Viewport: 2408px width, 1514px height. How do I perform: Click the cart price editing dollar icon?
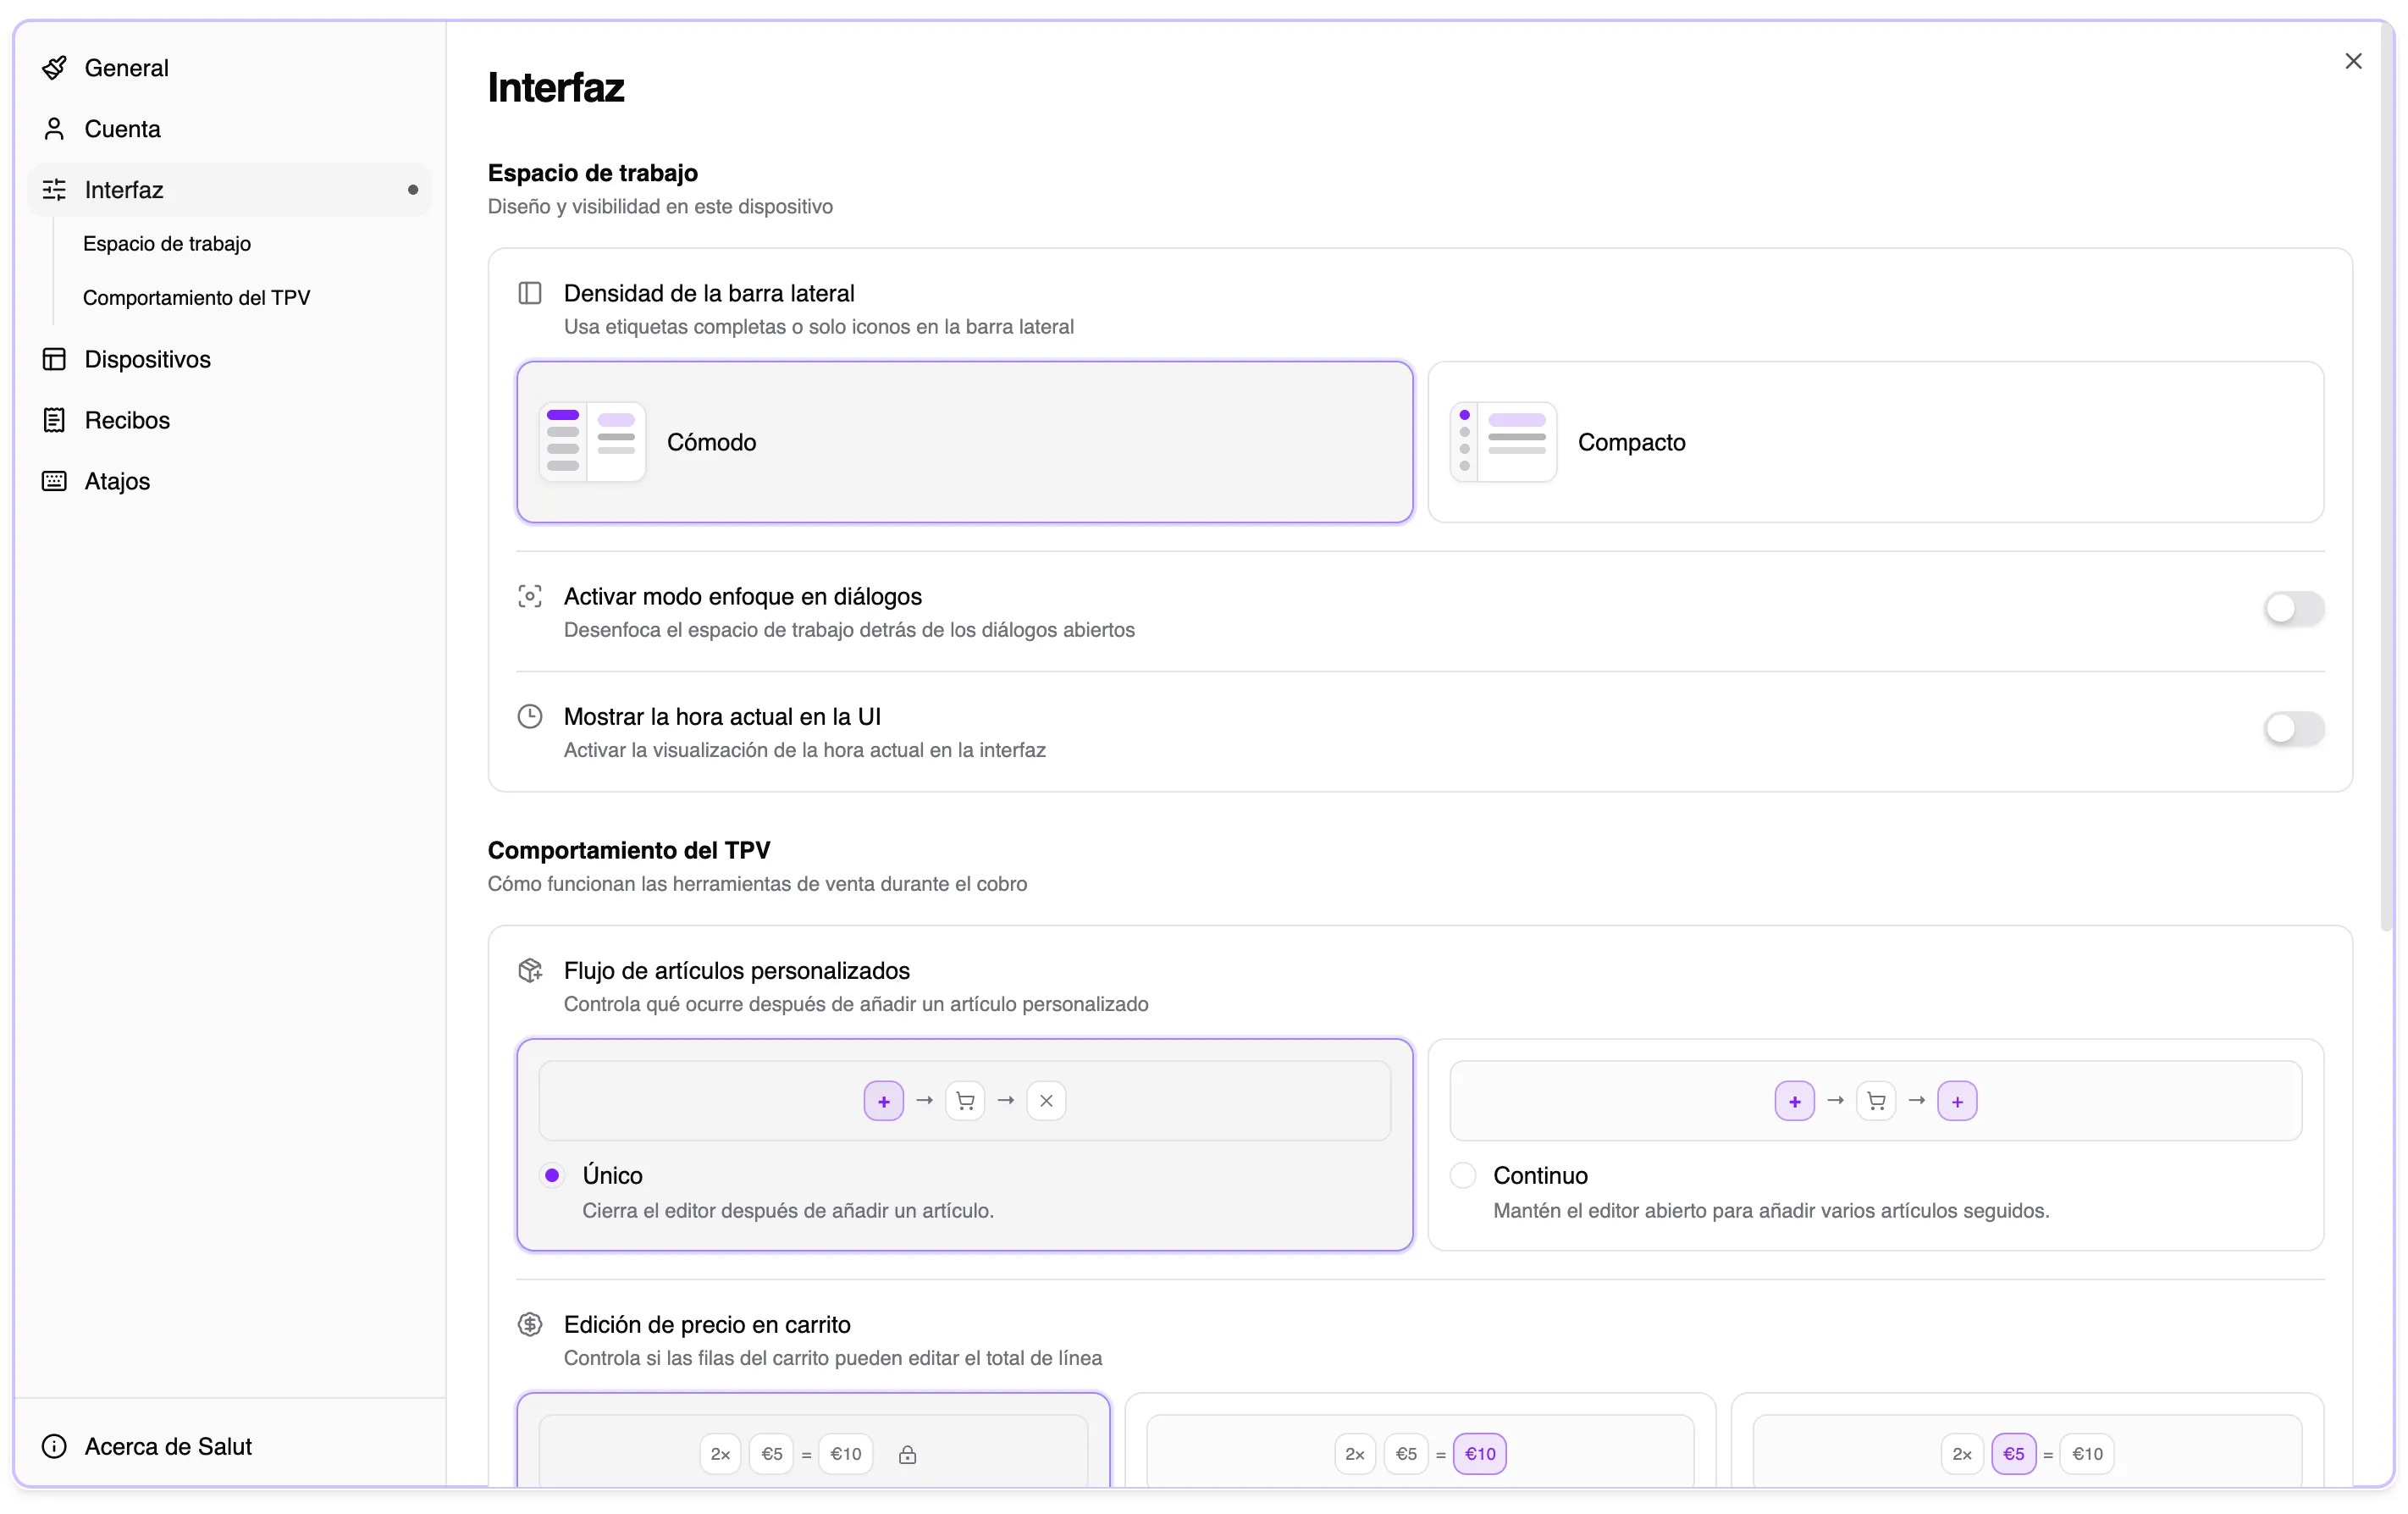pyautogui.click(x=530, y=1324)
